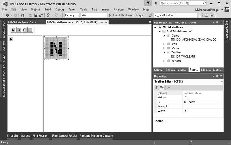Image resolution: width=231 pixels, height=145 pixels.
Task: Click the Open File toolbar icon
Action: coord(31,15)
